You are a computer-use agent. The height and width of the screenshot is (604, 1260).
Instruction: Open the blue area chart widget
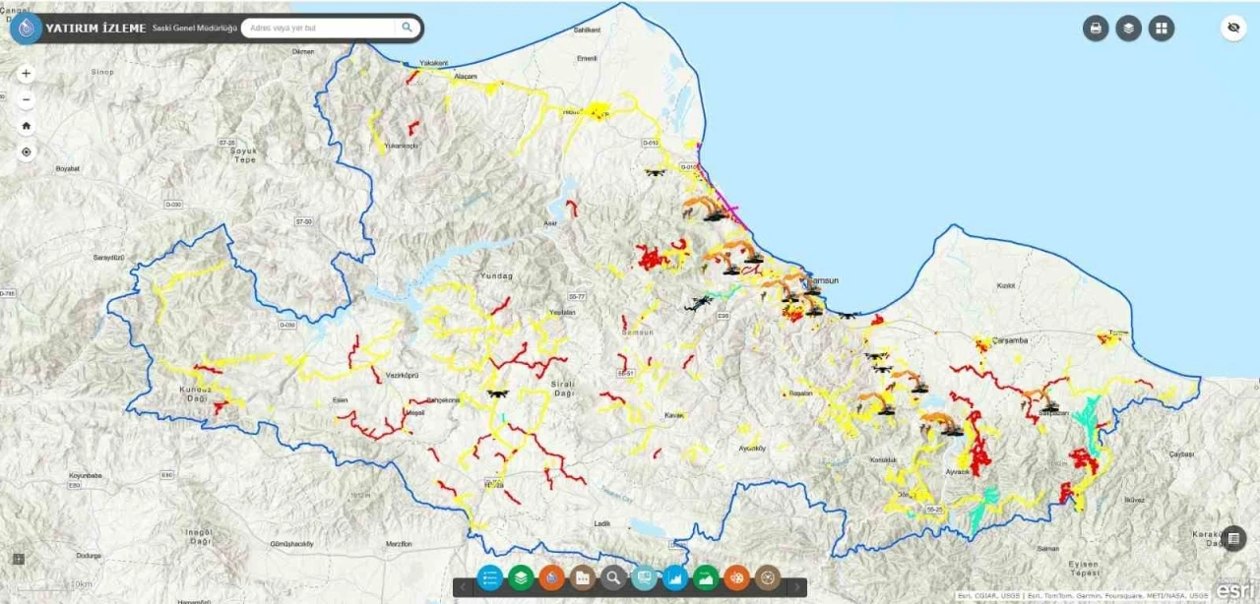[674, 578]
